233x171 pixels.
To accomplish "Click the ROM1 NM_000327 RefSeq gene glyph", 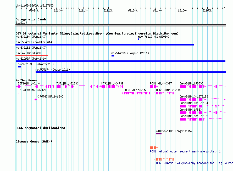I will pos(154,87).
